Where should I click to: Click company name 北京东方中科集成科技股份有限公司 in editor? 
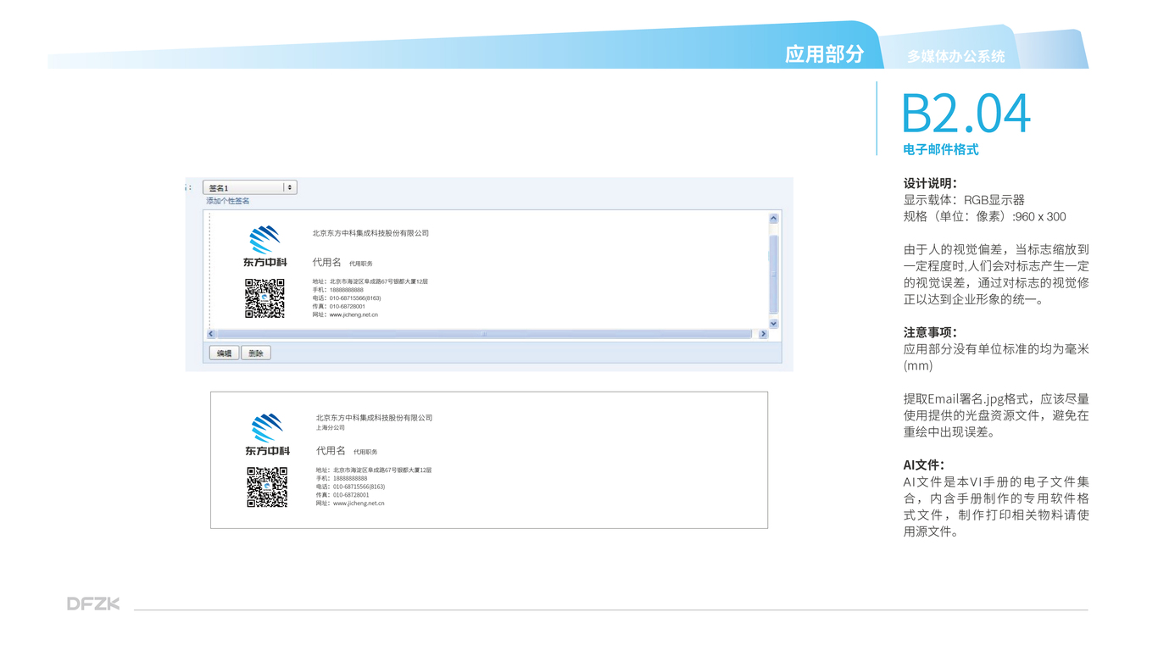coord(370,233)
